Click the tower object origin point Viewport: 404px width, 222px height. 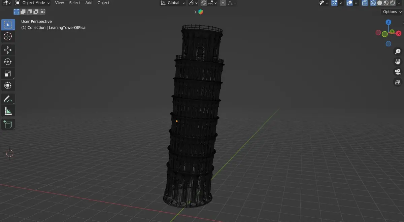[177, 121]
